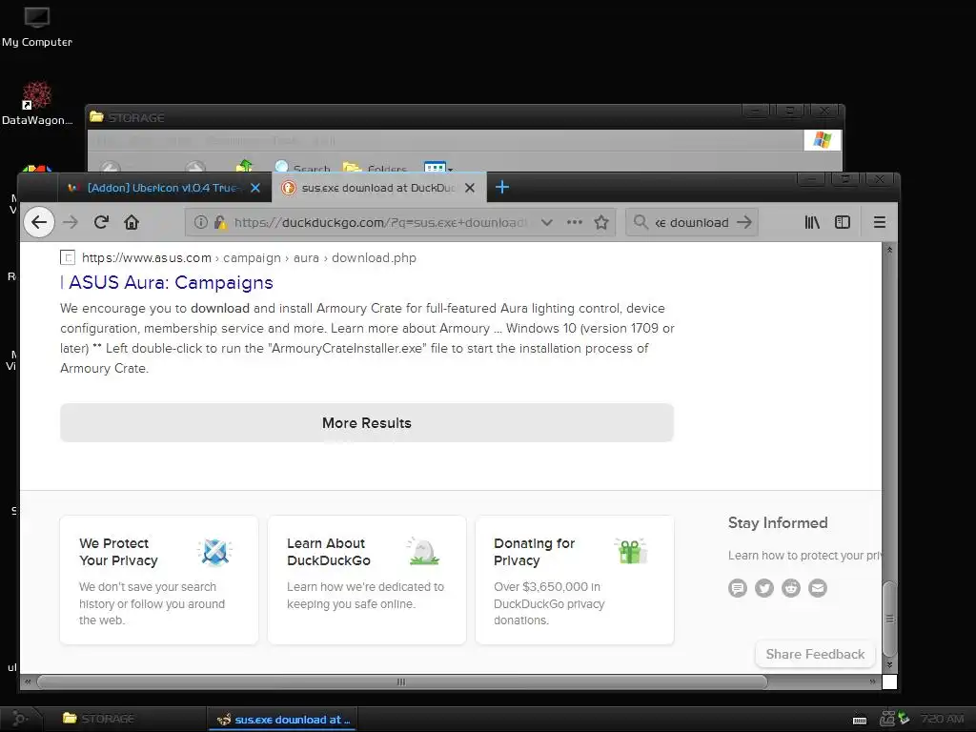Screen dimensions: 976x732
Task: Click the newsletter chat bubble icon
Action: [738, 587]
